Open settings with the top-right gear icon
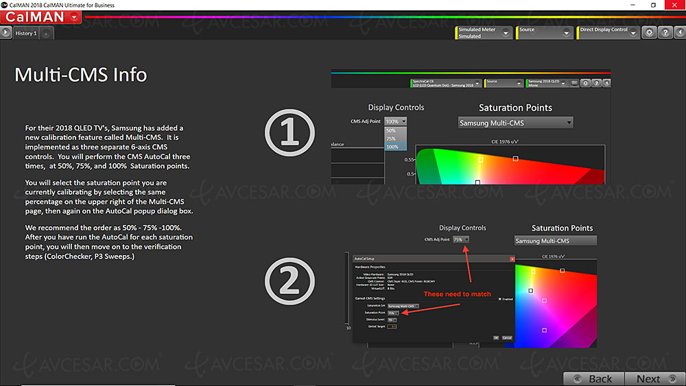 [649, 32]
